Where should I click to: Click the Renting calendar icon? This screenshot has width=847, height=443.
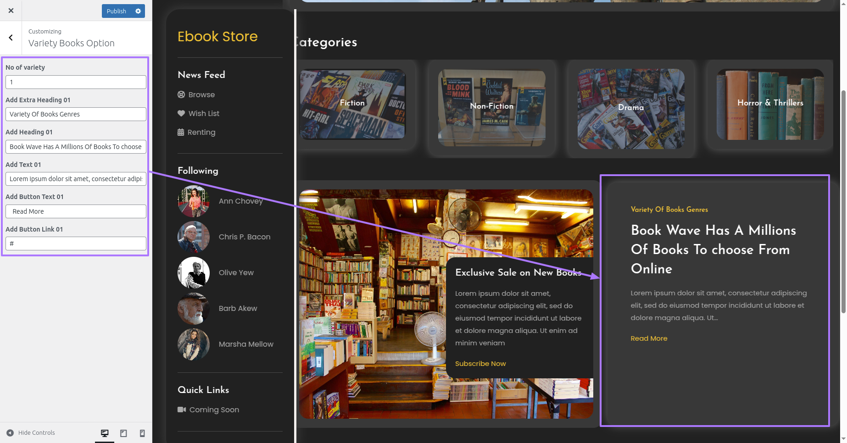[x=181, y=132]
